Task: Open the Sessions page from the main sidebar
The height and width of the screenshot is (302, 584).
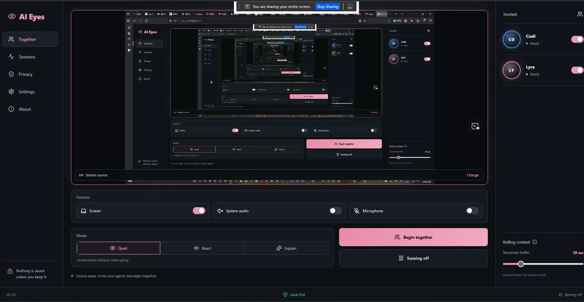Action: tap(30, 57)
